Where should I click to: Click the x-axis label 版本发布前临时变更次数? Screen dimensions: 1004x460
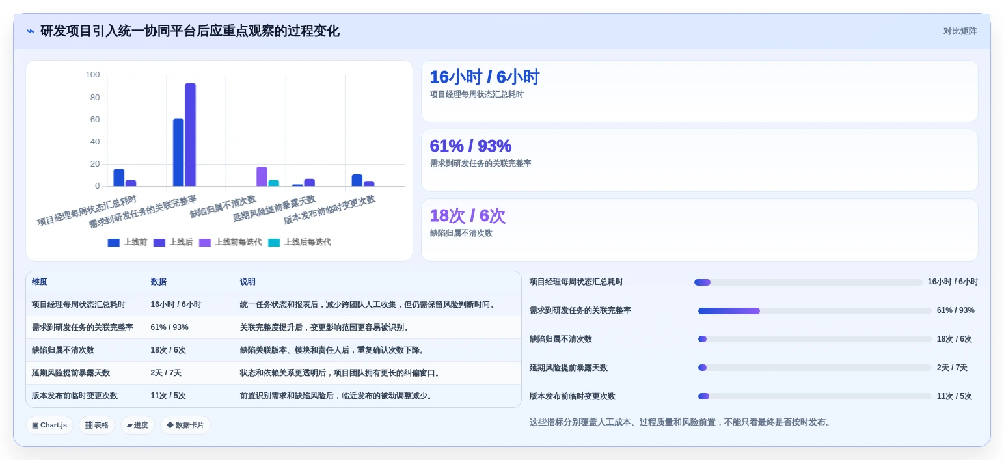point(330,210)
